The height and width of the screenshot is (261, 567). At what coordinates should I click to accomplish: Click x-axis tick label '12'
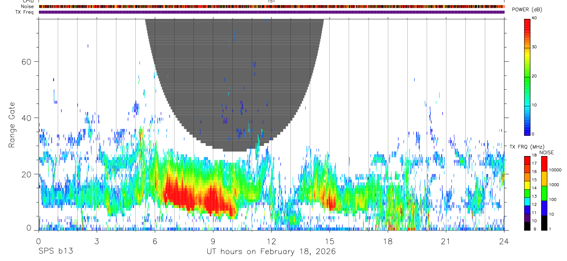[271, 241]
